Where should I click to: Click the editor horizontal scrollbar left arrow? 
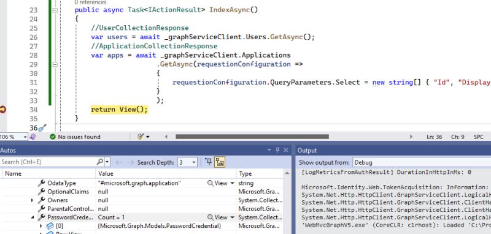pyautogui.click(x=166, y=137)
